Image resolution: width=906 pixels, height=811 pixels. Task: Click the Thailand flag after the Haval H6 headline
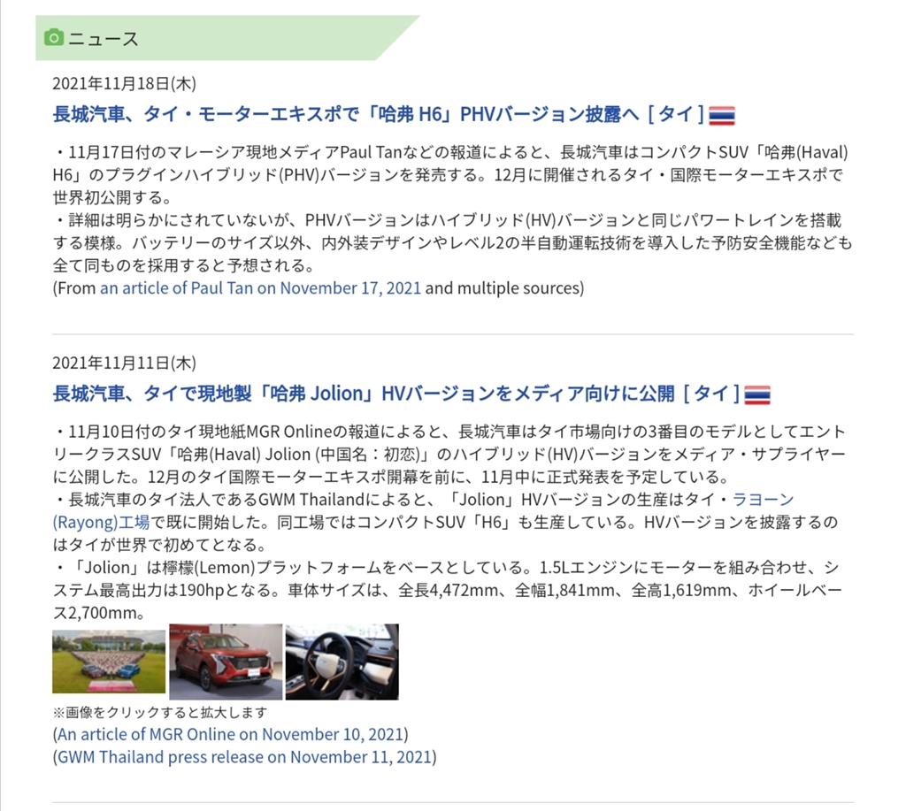pyautogui.click(x=722, y=116)
